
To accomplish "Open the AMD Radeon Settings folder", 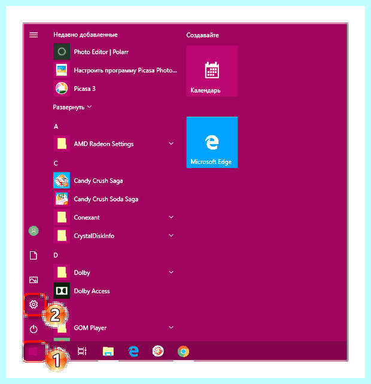I will pyautogui.click(x=115, y=144).
